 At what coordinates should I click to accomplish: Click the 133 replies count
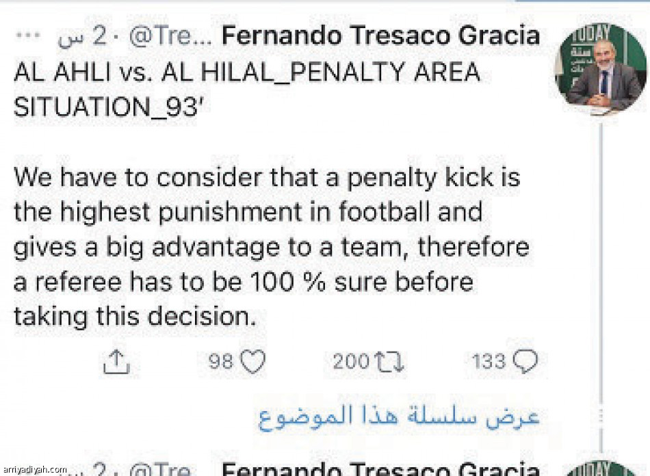[489, 361]
